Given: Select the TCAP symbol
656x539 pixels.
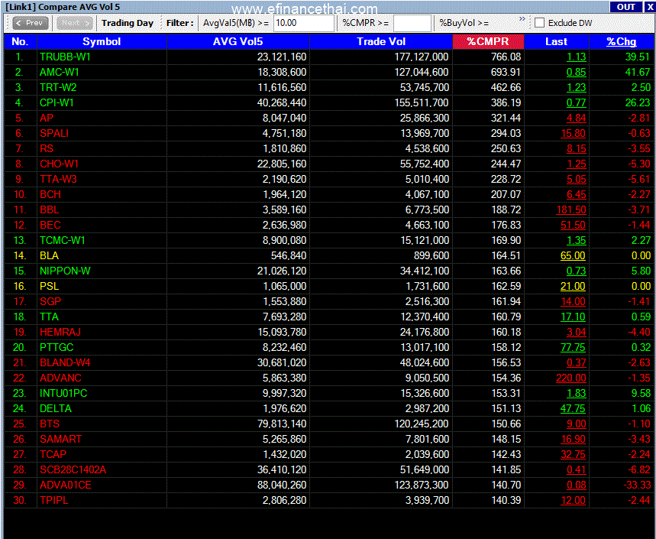Looking at the screenshot, I should (x=53, y=454).
